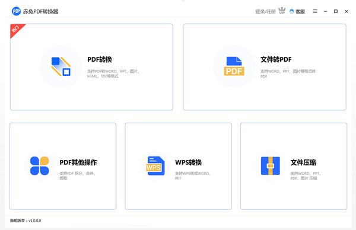The width and height of the screenshot is (356, 230).
Task: Click the 赤兔PDF转换器 title text
Action: (40, 12)
